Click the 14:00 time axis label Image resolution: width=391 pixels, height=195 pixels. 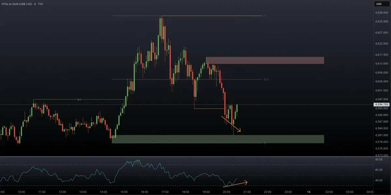(104, 192)
